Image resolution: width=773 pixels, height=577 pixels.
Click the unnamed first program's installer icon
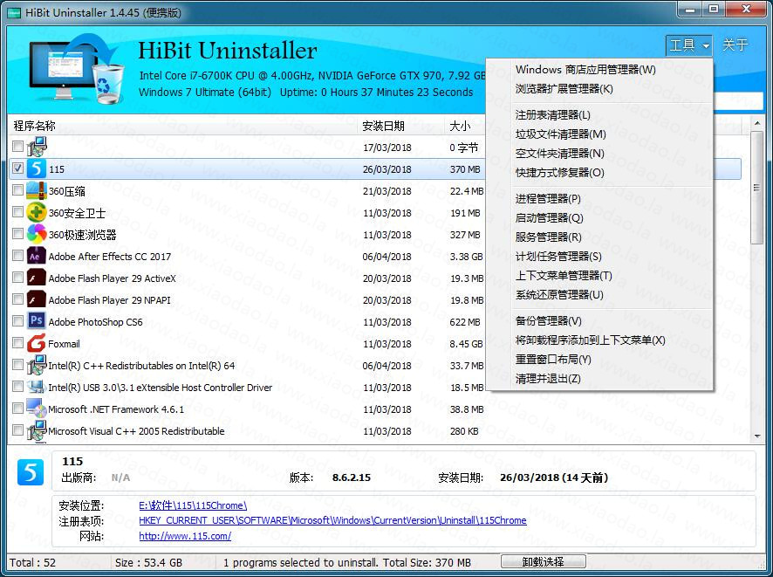coord(37,147)
